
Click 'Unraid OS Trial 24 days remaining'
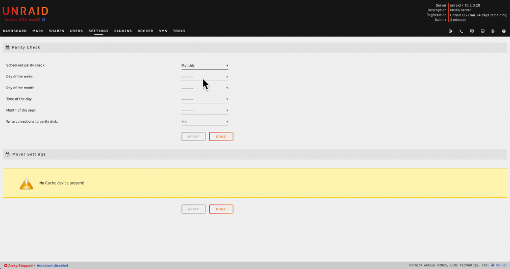coord(478,15)
